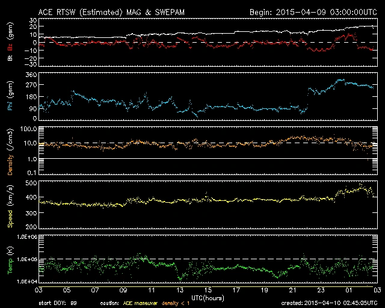Image resolution: width=385 pixels, height=308 pixels.
Task: Click the 'UTC(hours)' x-axis title
Action: pos(208,298)
